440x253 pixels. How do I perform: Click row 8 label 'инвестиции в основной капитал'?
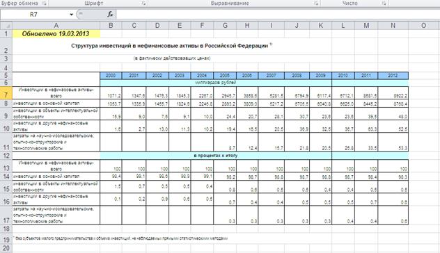pyautogui.click(x=56, y=104)
